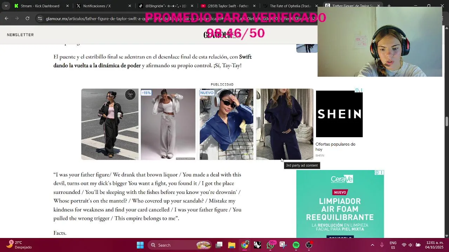Open WhatsApp from the taskbar

pos(270,245)
